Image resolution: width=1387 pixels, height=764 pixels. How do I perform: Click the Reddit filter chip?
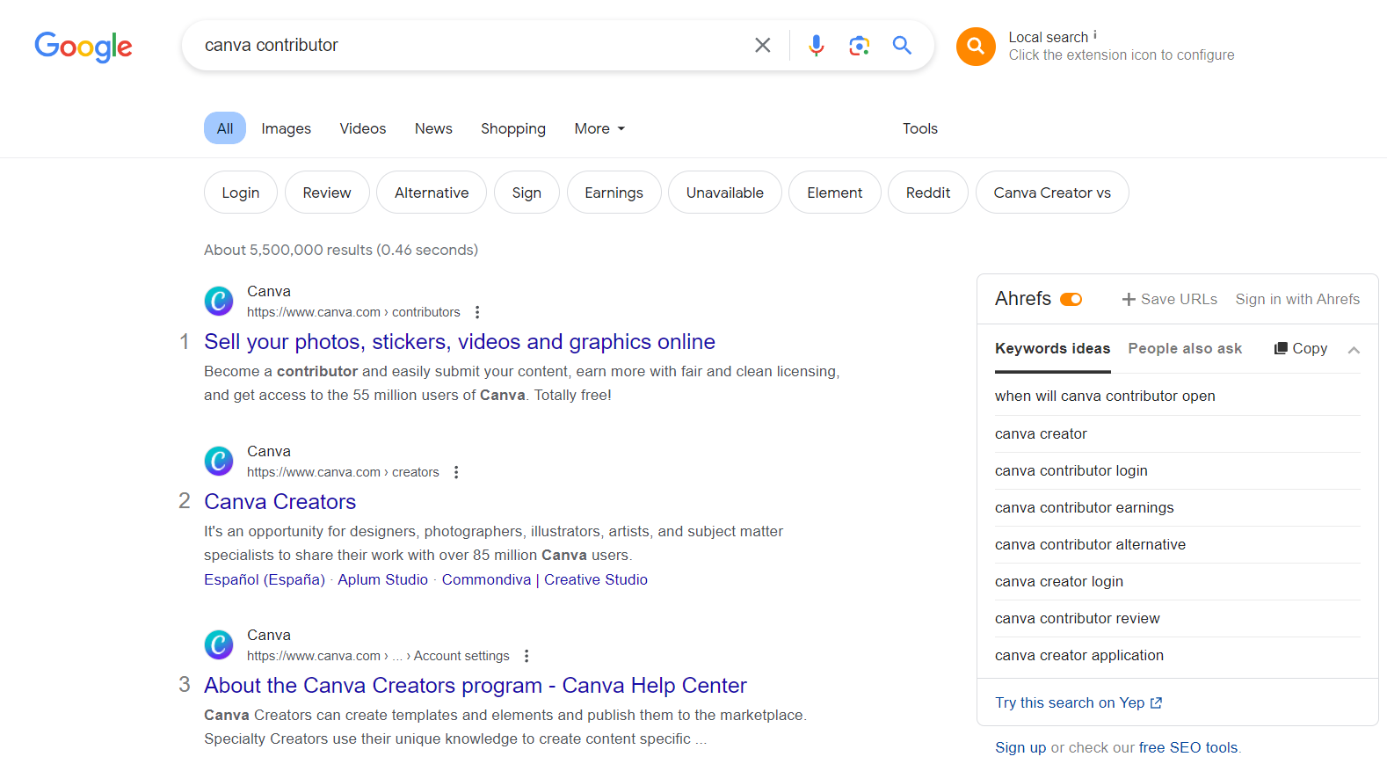click(928, 193)
